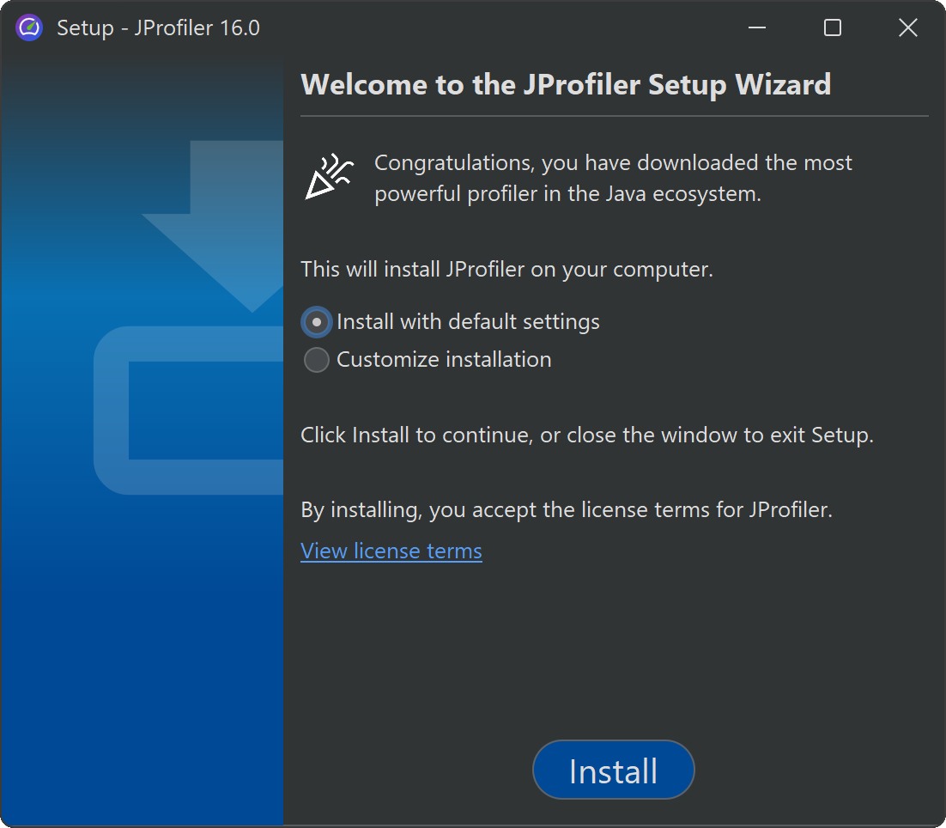The image size is (946, 828).
Task: Click the "Setup - JProfiler 16.0" window title
Action: point(158,27)
